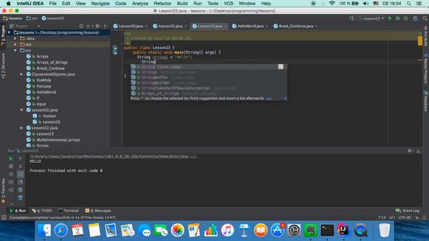Toggle the Database side tab
The width and height of the screenshot is (429, 241).
coord(426,101)
